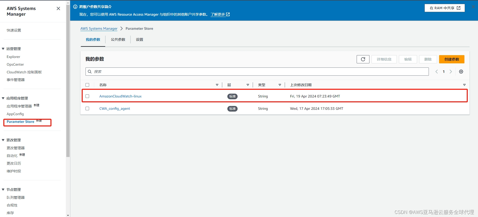The width and height of the screenshot is (478, 217).
Task: Open CWA_config_agent parameter link
Action: pos(115,108)
